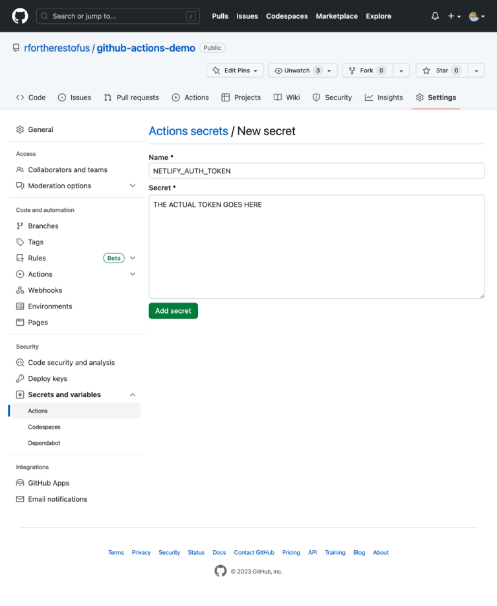Viewport: 497px width, 606px height.
Task: Click the Add secret button
Action: pos(173,311)
